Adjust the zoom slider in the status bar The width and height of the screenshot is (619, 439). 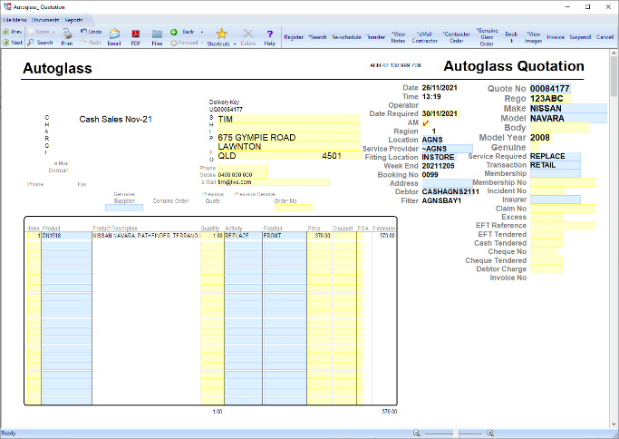click(455, 434)
